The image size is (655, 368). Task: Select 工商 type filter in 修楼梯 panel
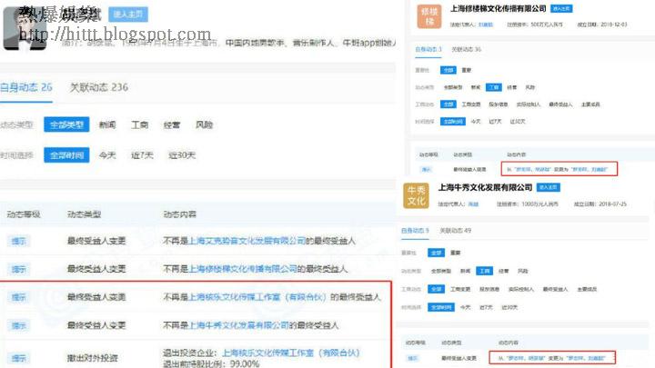(x=494, y=87)
